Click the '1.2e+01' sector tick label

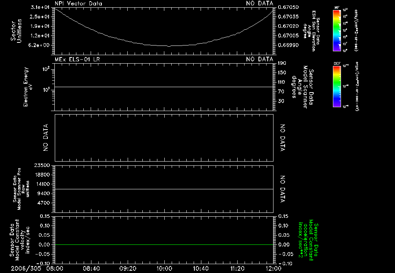coord(40,36)
